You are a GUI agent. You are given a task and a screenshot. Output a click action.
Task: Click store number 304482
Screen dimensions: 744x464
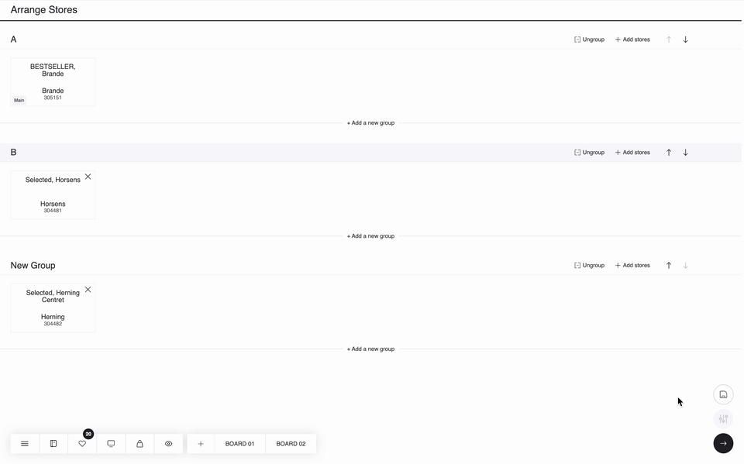click(53, 324)
